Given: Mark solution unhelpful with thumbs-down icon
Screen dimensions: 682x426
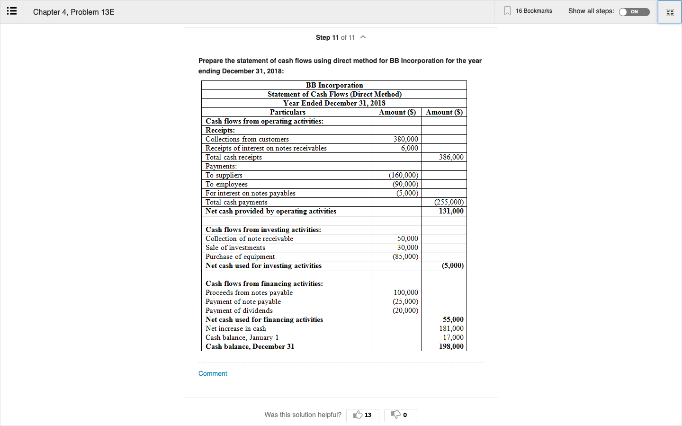Looking at the screenshot, I should [x=395, y=415].
